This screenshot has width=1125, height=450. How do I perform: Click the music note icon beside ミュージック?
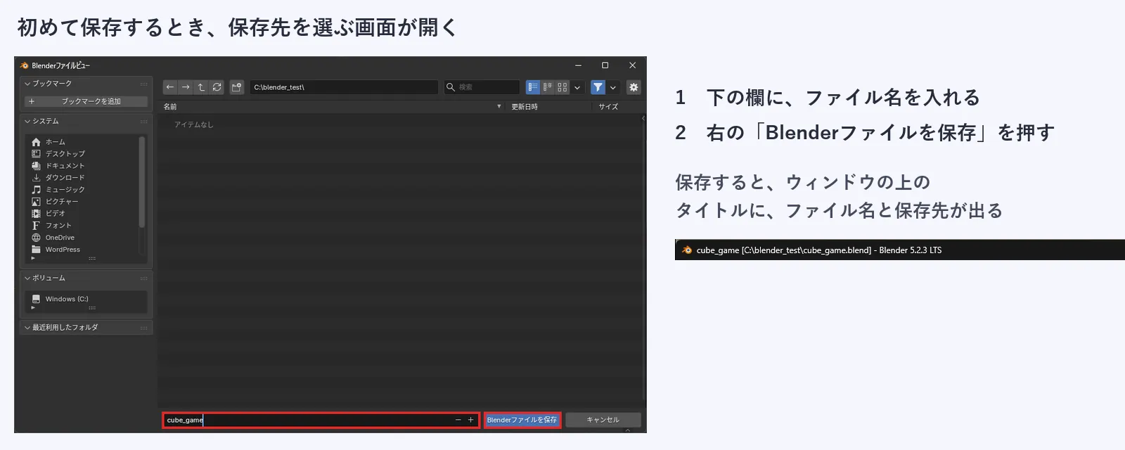coord(36,190)
